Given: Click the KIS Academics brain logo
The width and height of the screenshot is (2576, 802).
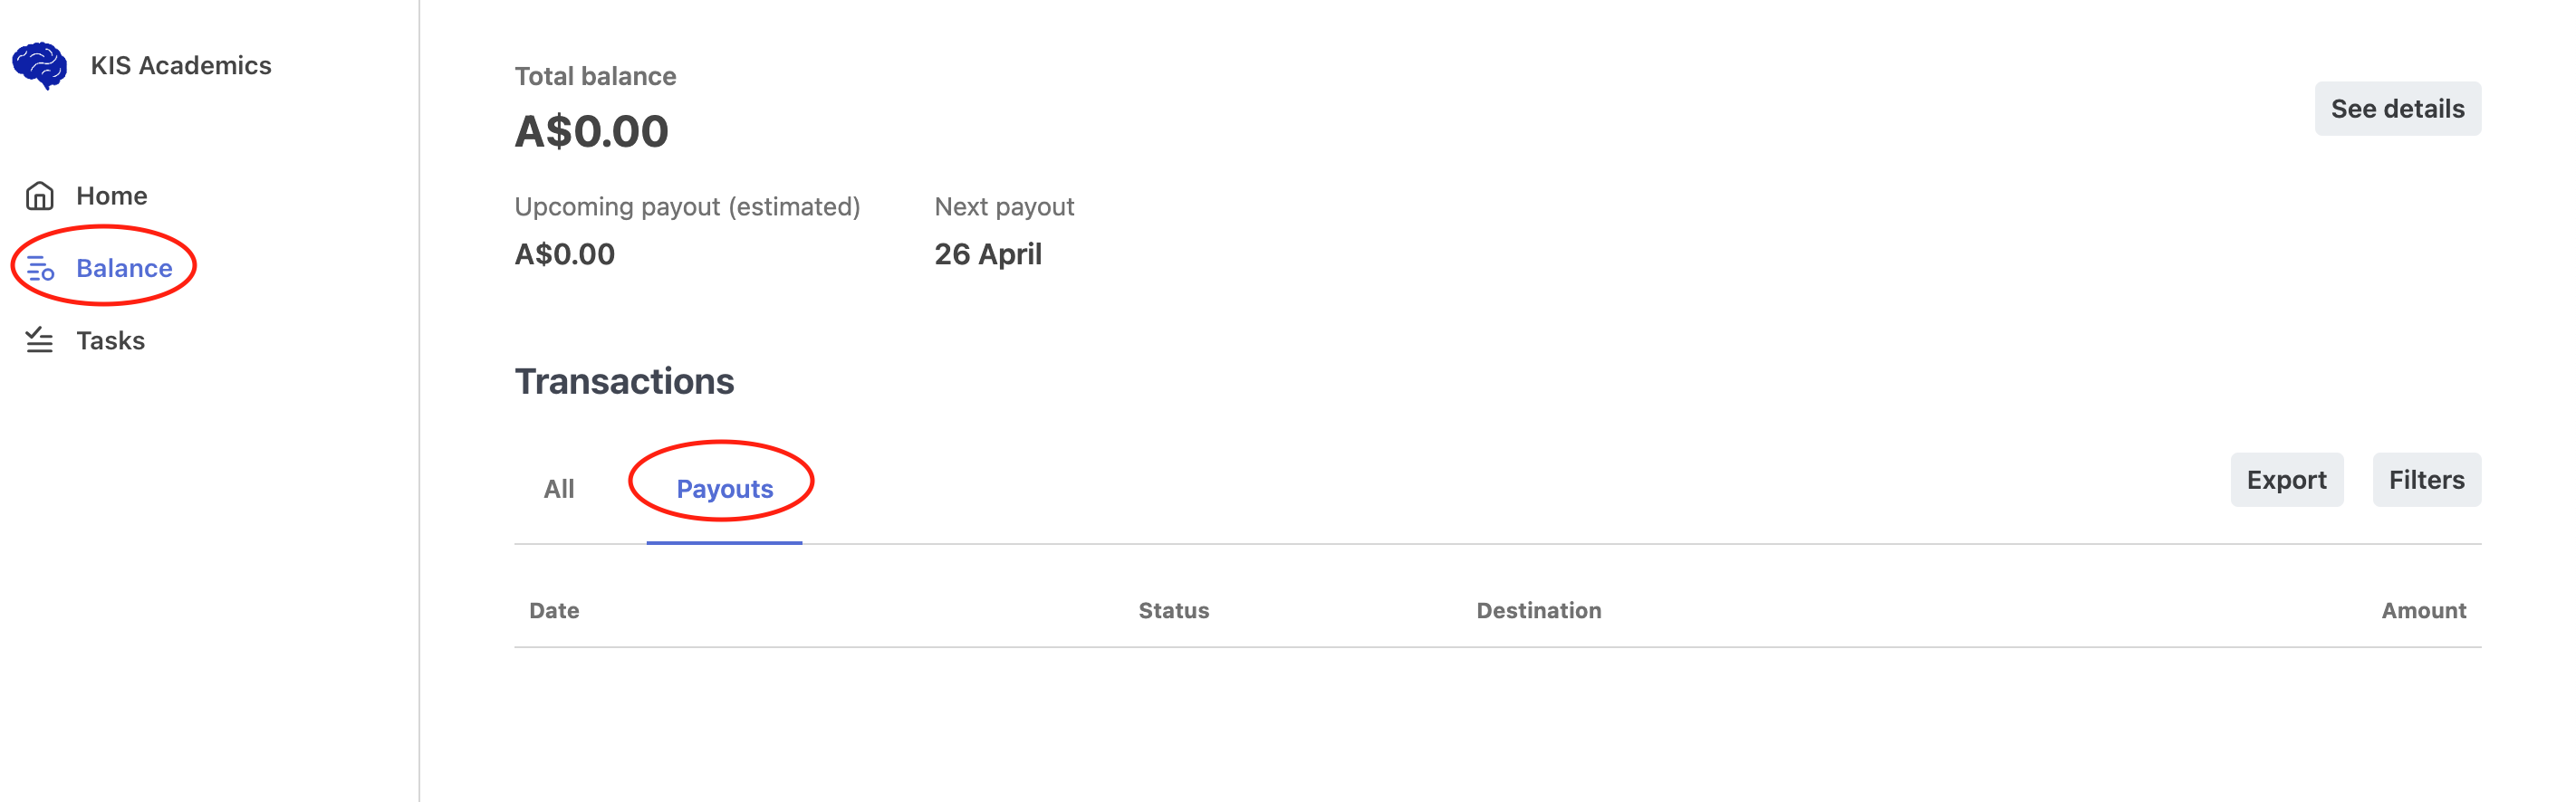Looking at the screenshot, I should pyautogui.click(x=40, y=65).
